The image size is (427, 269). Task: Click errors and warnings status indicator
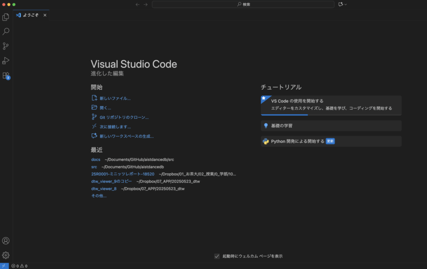(19, 266)
